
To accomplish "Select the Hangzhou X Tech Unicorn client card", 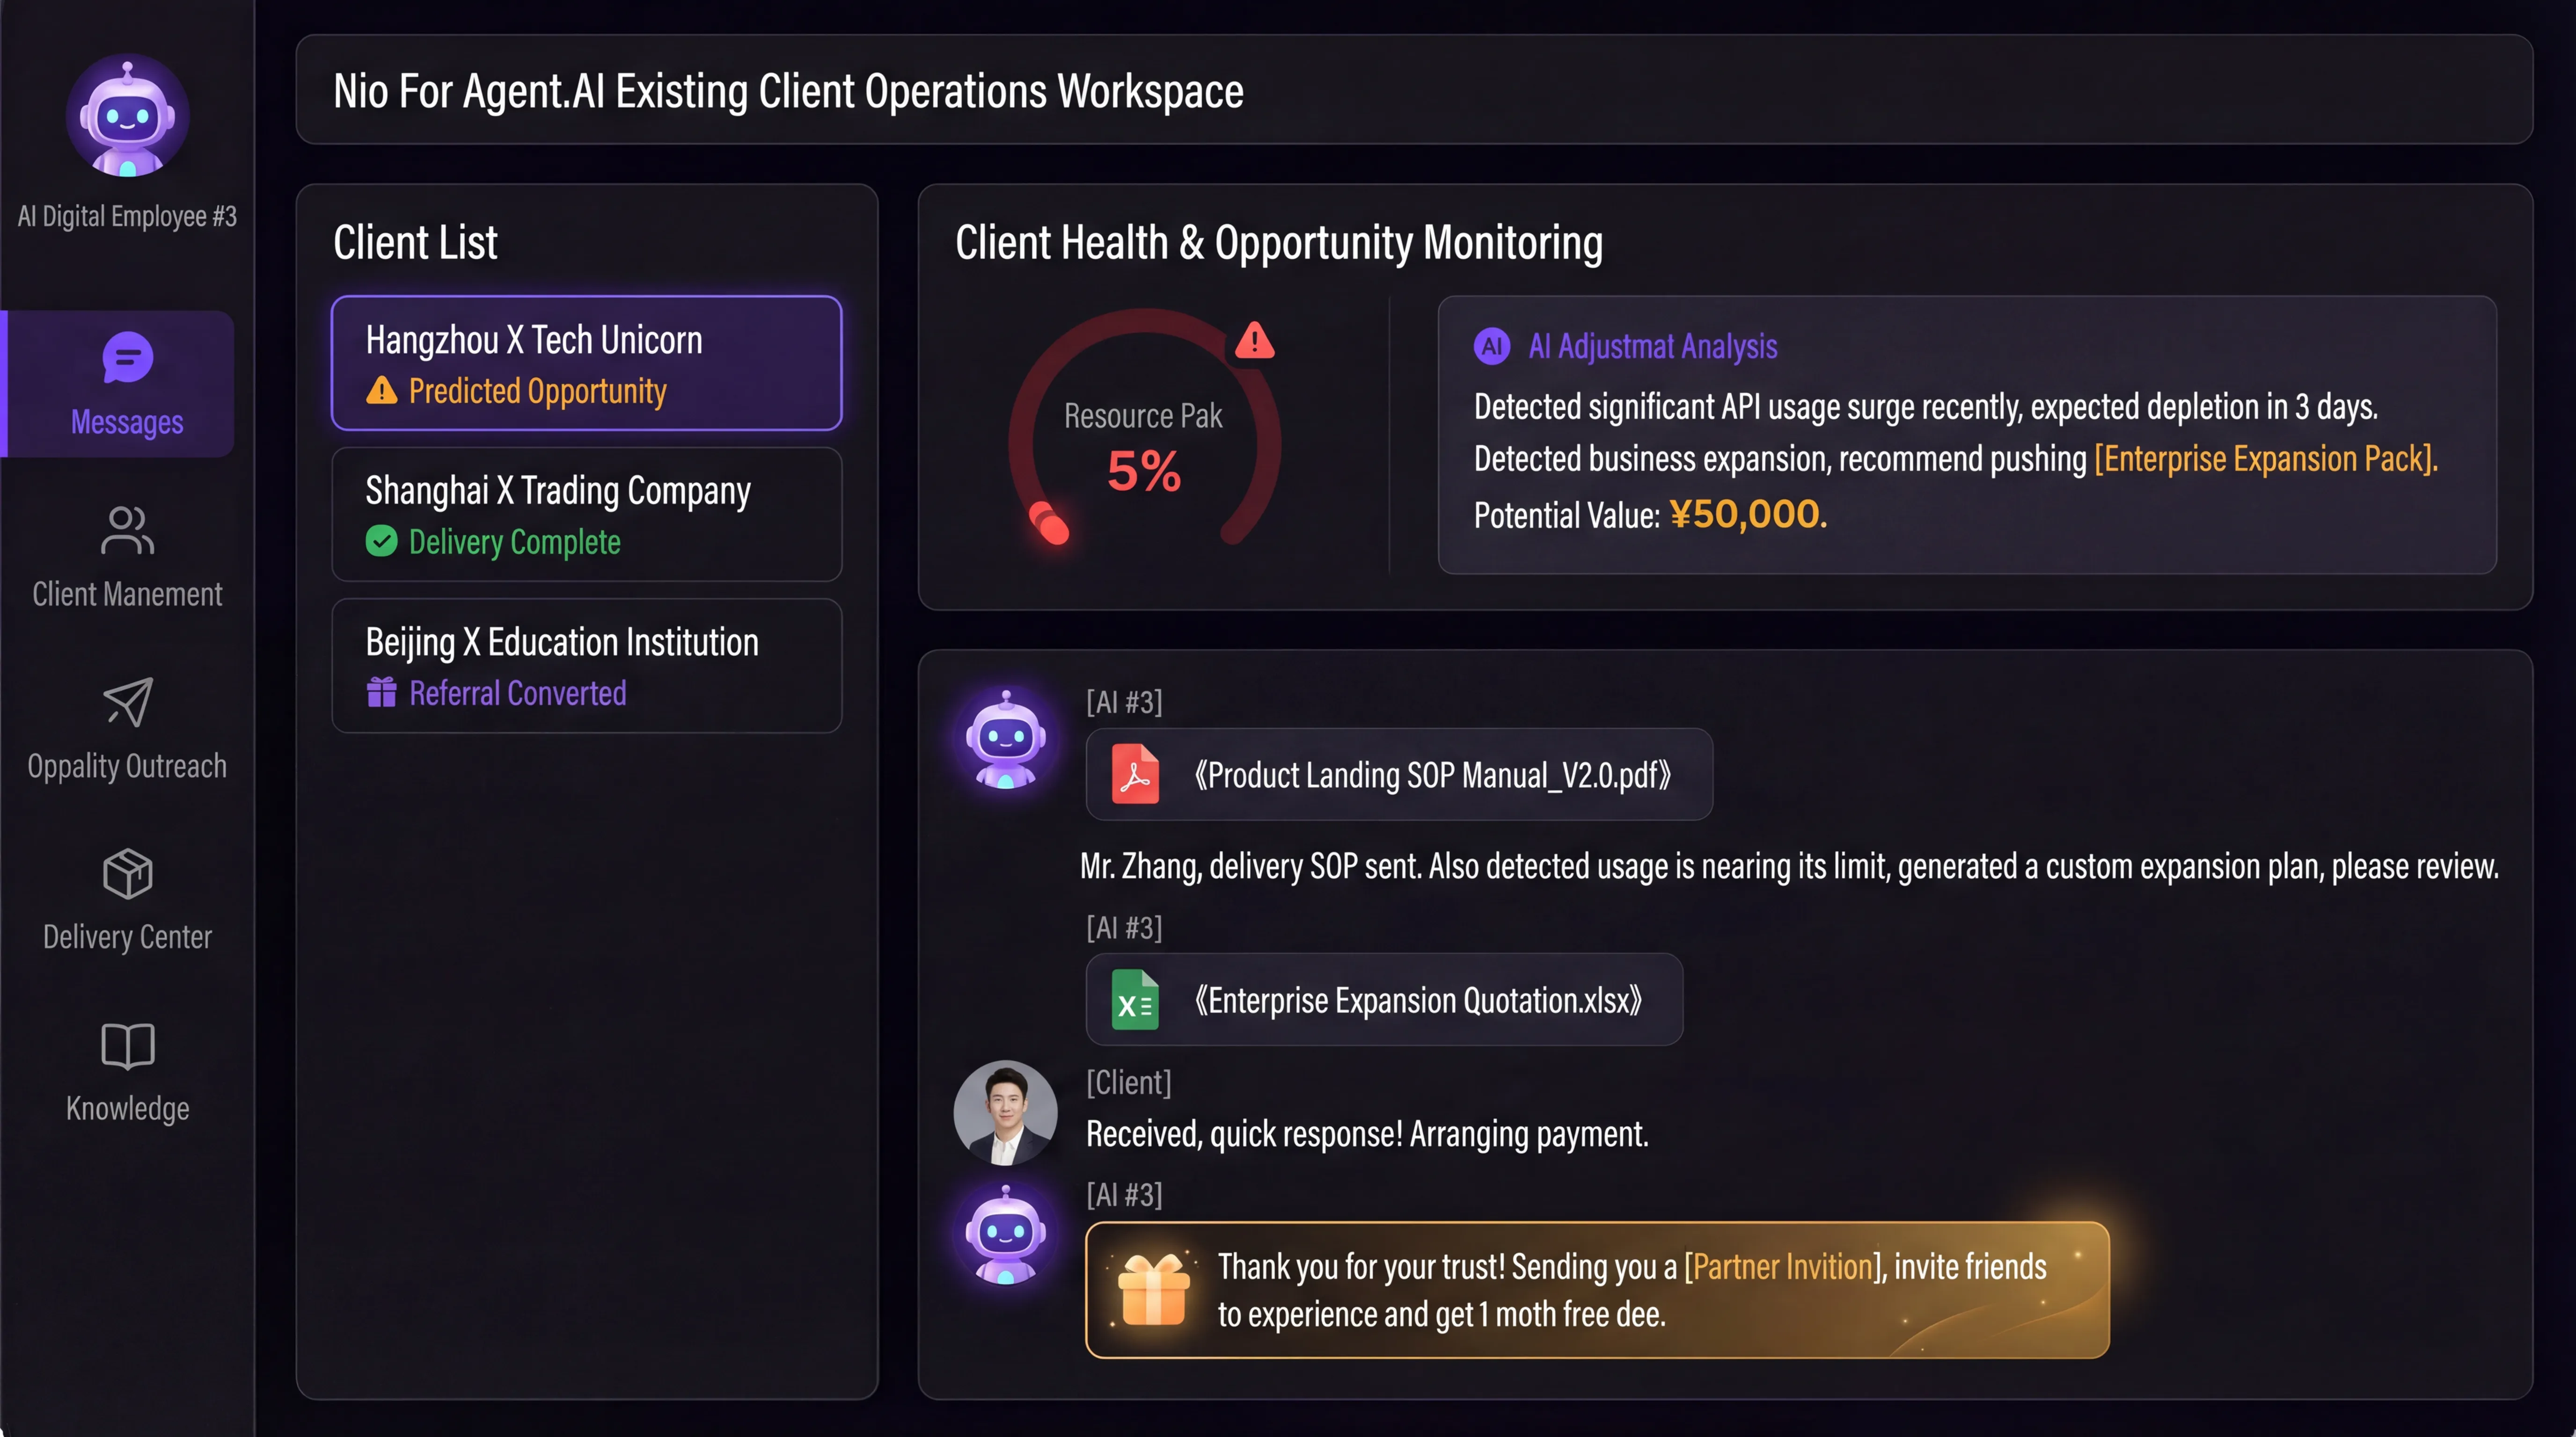I will [586, 363].
